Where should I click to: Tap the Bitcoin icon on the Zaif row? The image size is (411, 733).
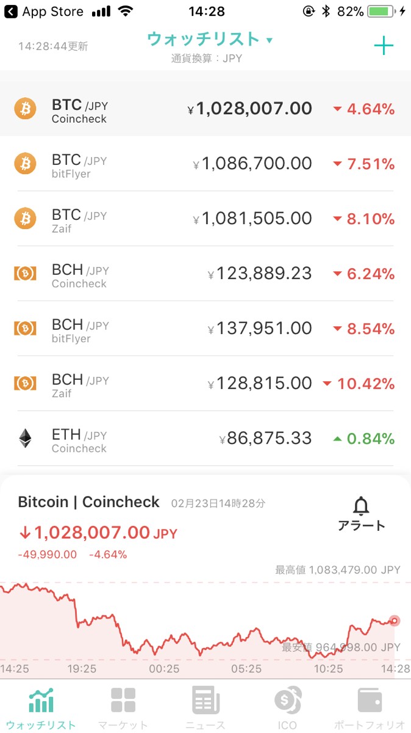25,218
